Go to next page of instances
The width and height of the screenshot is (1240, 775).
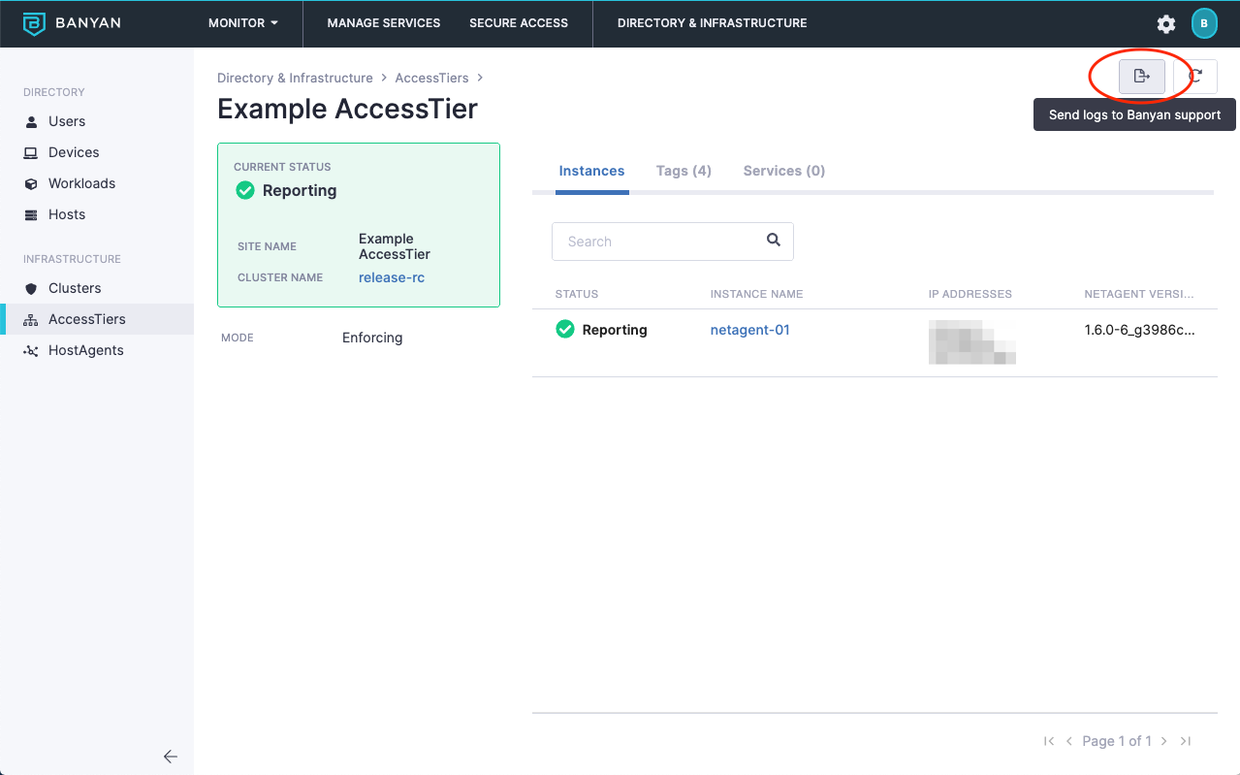tap(1164, 741)
